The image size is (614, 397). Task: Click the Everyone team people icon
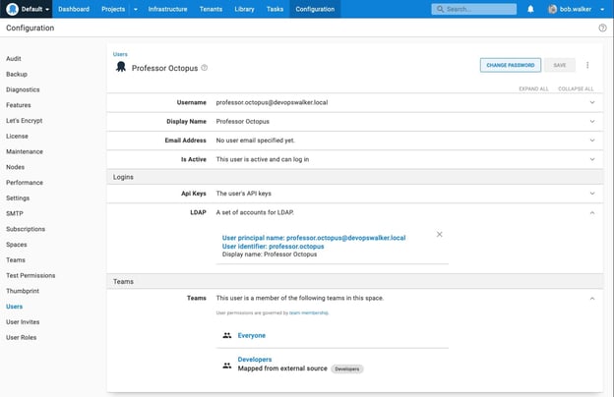point(227,335)
